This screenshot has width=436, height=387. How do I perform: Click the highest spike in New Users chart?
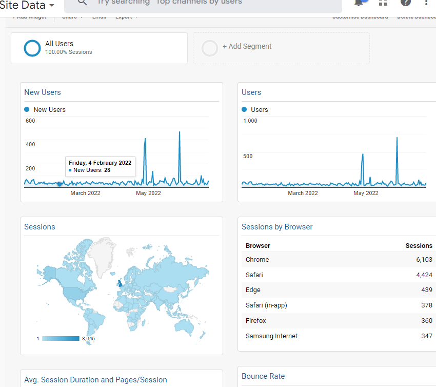(x=180, y=132)
